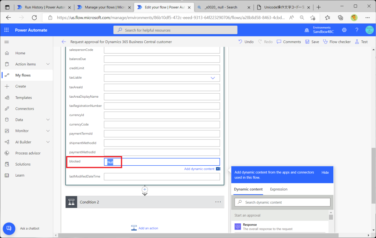This screenshot has width=376, height=238.
Task: Click the insert step plus between actions
Action: (x=145, y=189)
